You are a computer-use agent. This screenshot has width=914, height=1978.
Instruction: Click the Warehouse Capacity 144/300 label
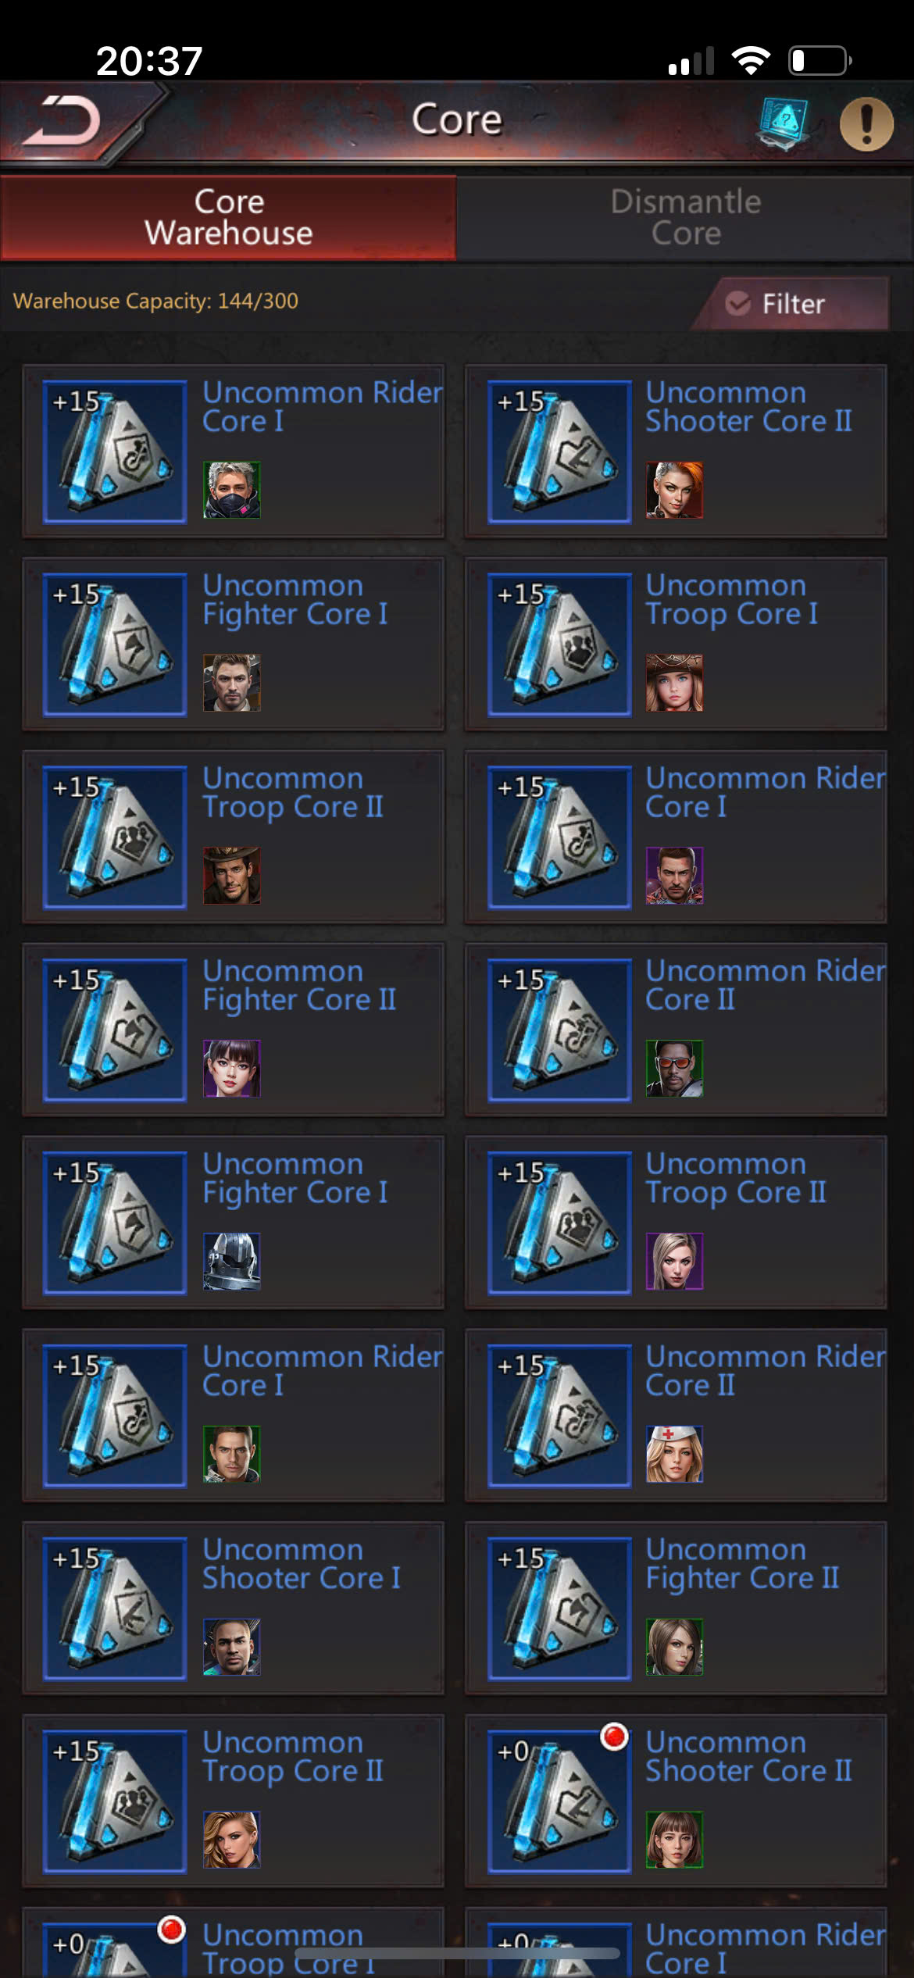(x=155, y=301)
